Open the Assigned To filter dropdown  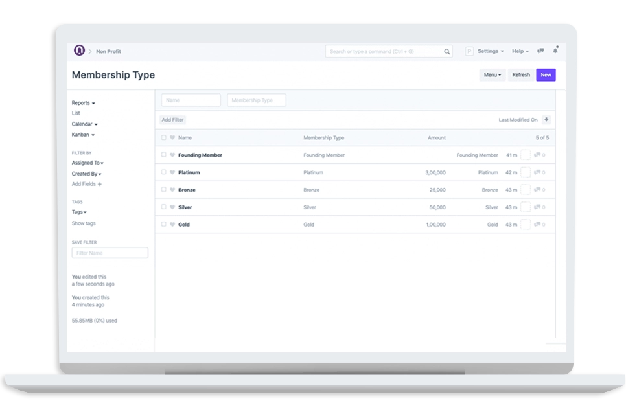click(87, 163)
